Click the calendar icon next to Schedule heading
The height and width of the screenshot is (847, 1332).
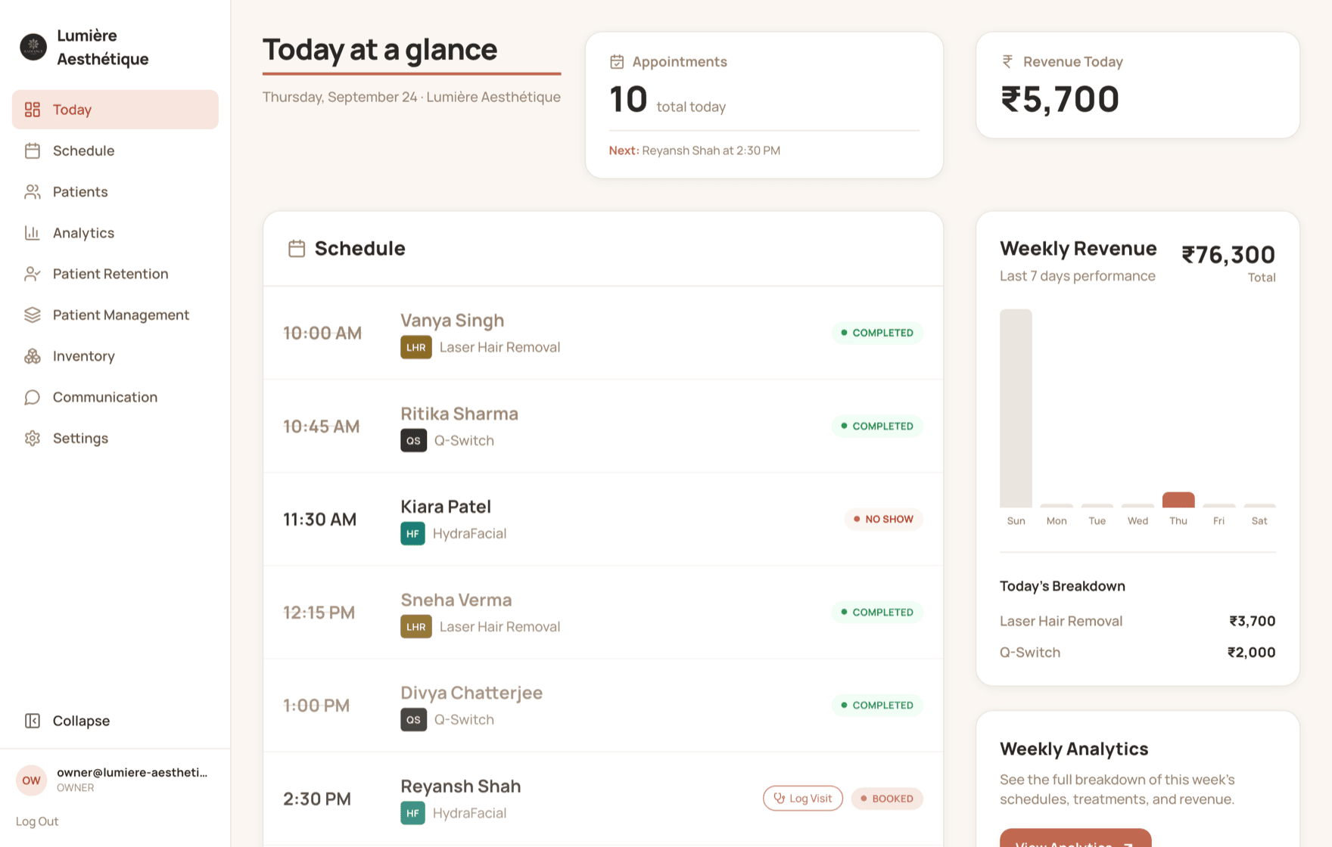point(297,249)
